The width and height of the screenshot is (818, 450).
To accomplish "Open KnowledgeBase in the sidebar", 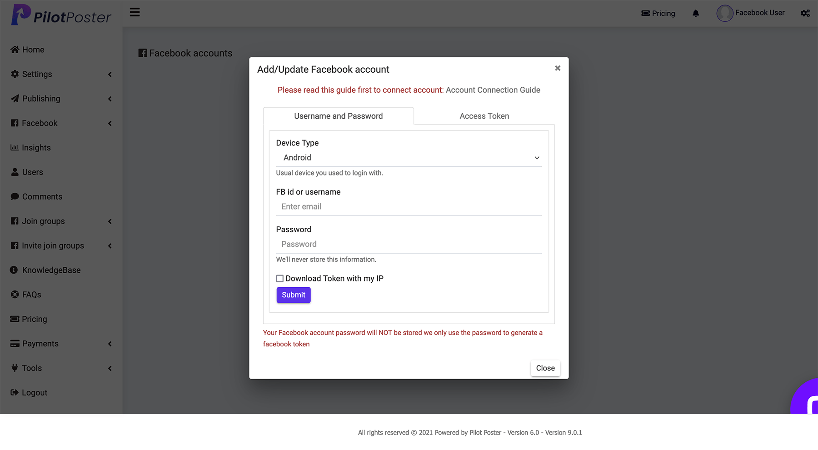I will point(51,270).
